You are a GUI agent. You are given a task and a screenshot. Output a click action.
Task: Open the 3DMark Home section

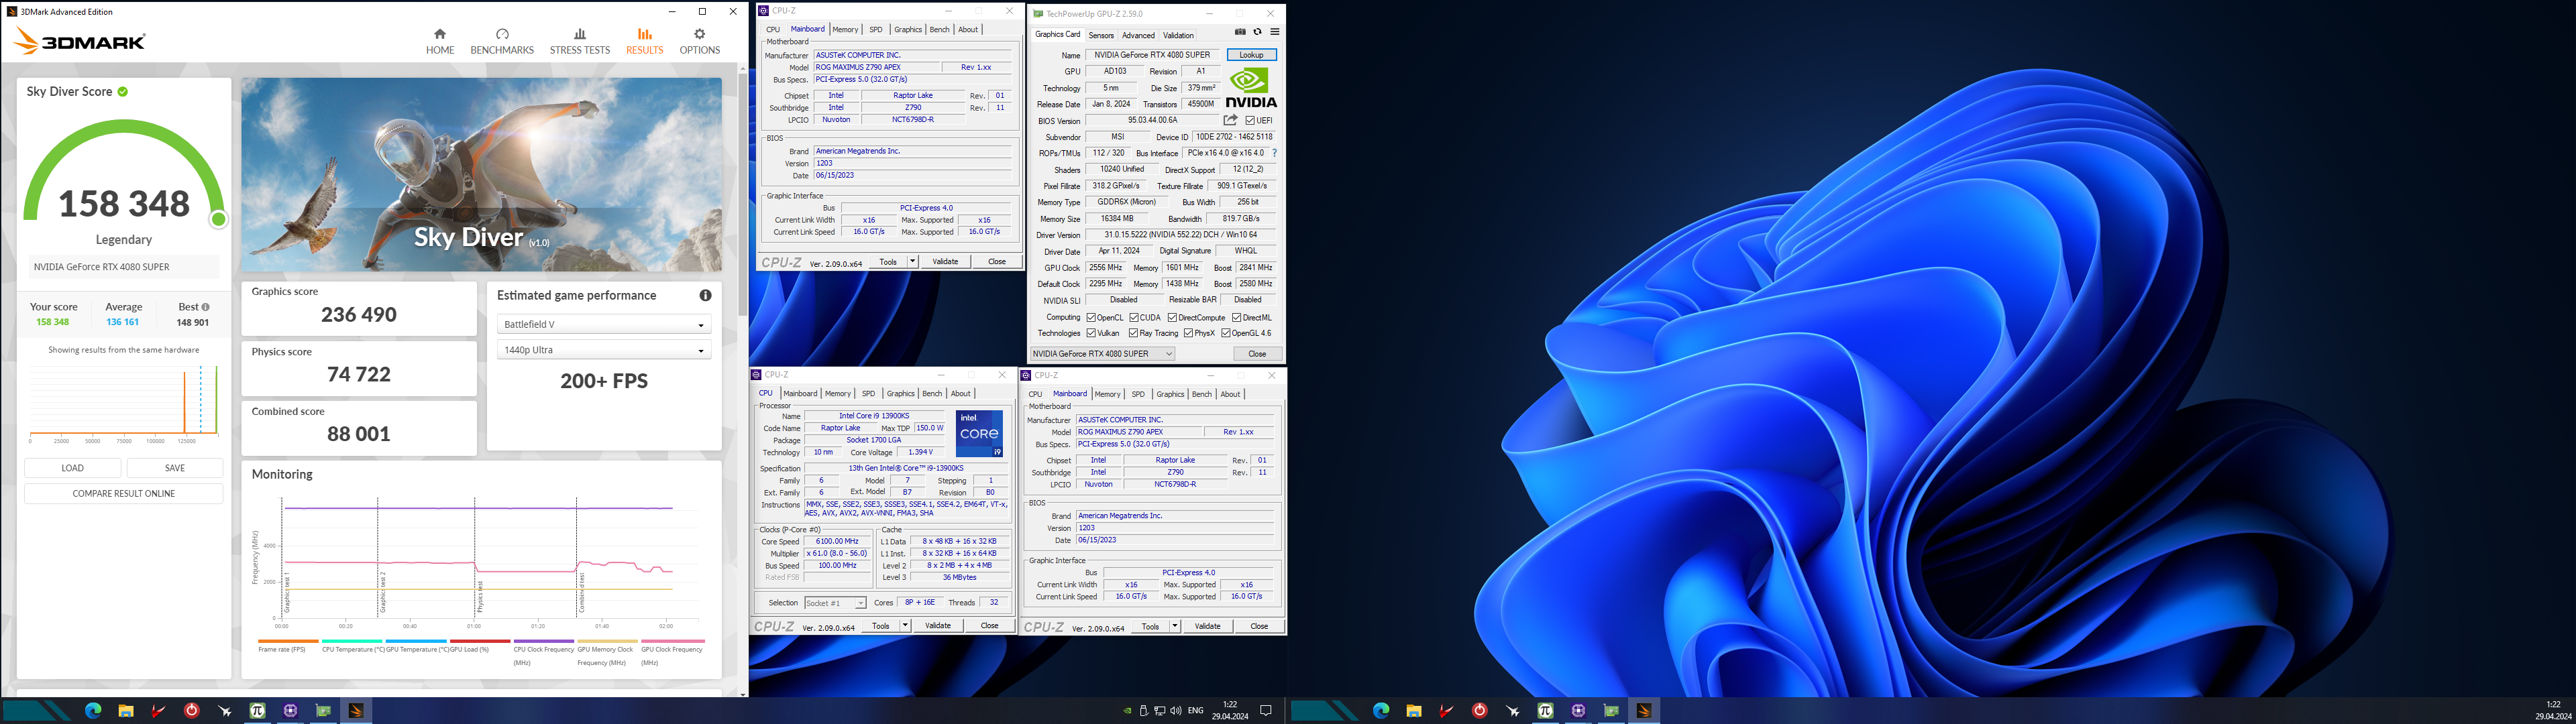[440, 41]
